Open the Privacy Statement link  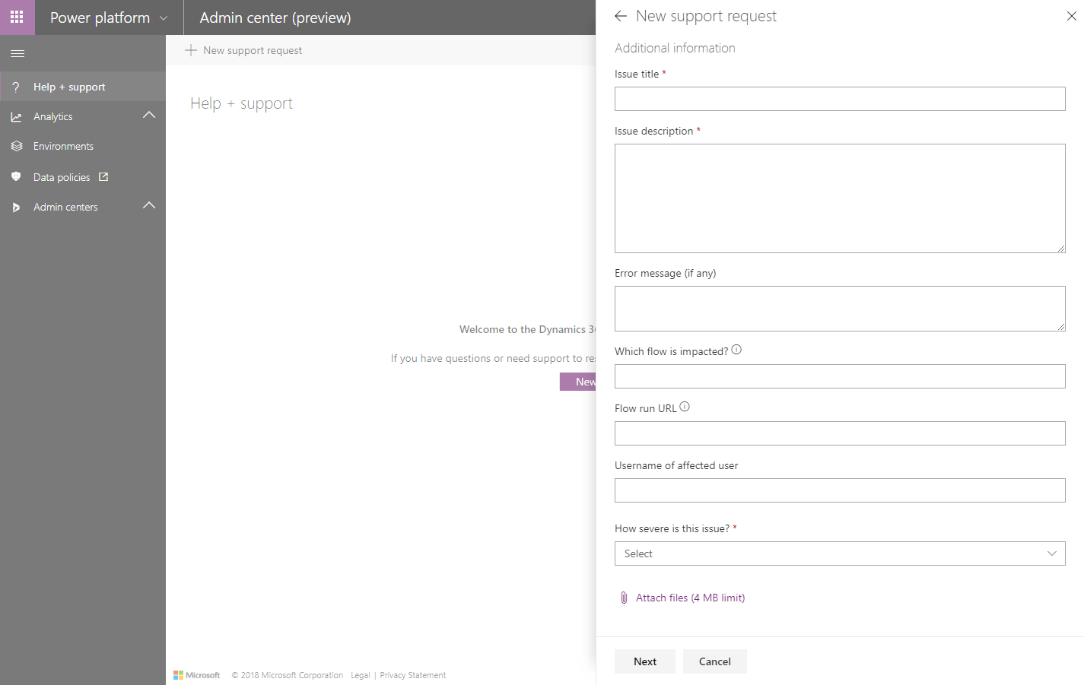(412, 675)
